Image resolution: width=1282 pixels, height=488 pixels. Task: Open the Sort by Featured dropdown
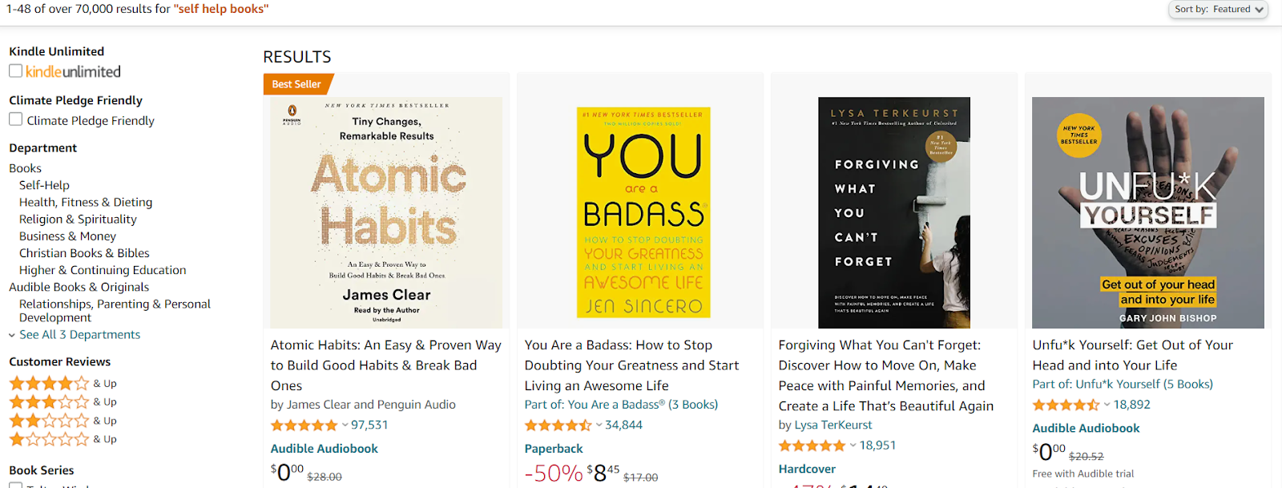[1219, 10]
